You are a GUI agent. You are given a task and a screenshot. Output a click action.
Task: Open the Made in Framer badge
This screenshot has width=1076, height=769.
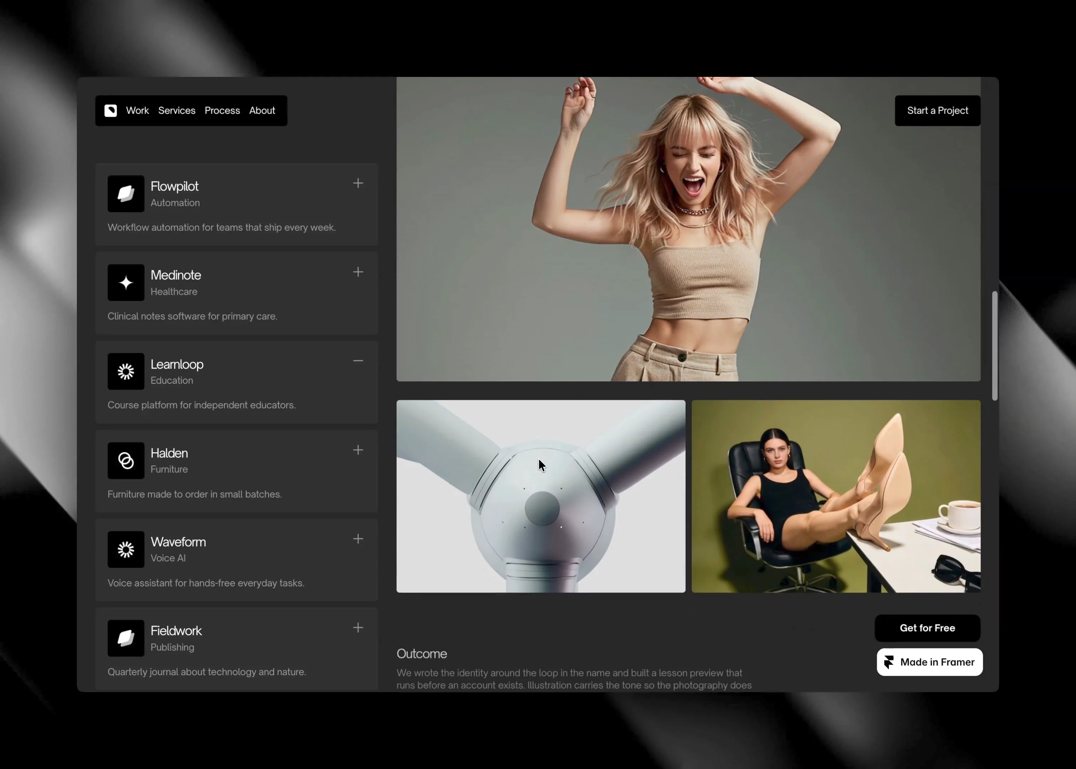pyautogui.click(x=929, y=662)
